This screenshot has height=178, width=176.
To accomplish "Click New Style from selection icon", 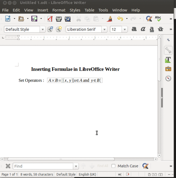I will [x=59, y=29].
